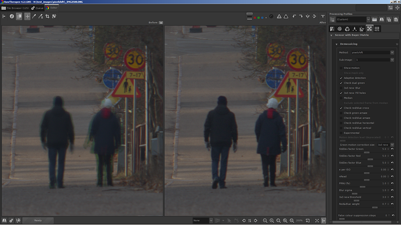Zoom out using magnifier minus icon
The image size is (401, 225).
[x=265, y=221]
